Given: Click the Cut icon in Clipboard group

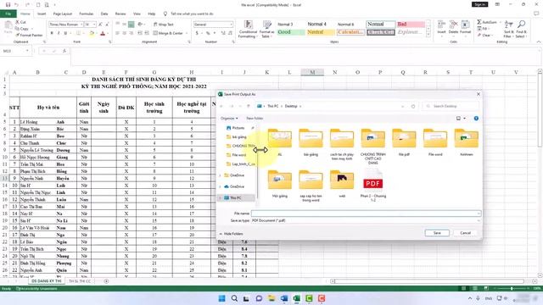Looking at the screenshot, I should pos(17,22).
